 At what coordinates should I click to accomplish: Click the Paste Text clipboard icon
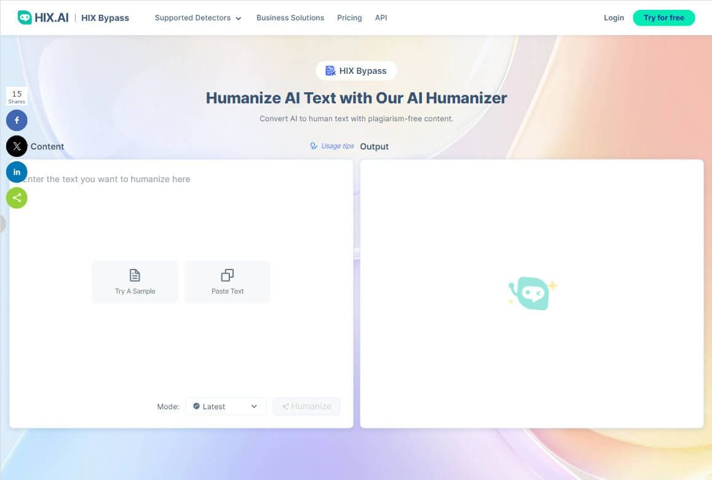(227, 275)
